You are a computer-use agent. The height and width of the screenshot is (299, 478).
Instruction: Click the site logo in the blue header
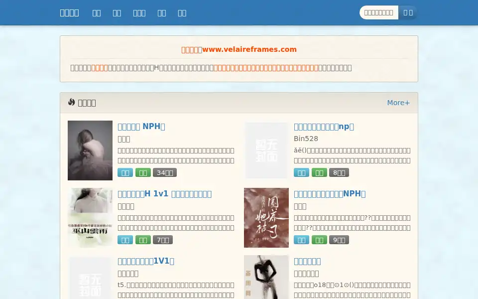(x=70, y=13)
